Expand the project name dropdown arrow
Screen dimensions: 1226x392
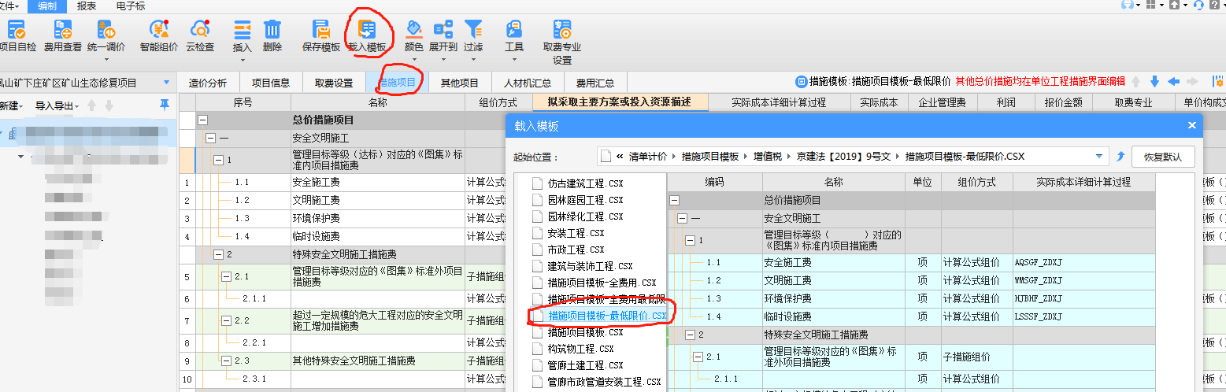pos(166,82)
